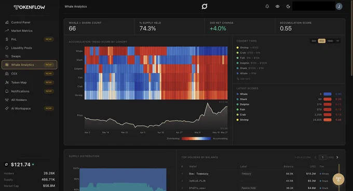Toggle the eye visibility icon in header
Viewport: 353px width, 191px height.
(x=277, y=6)
